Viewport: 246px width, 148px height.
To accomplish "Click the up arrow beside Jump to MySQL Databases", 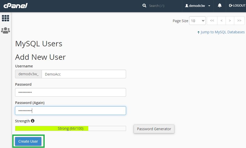I will pyautogui.click(x=199, y=32).
